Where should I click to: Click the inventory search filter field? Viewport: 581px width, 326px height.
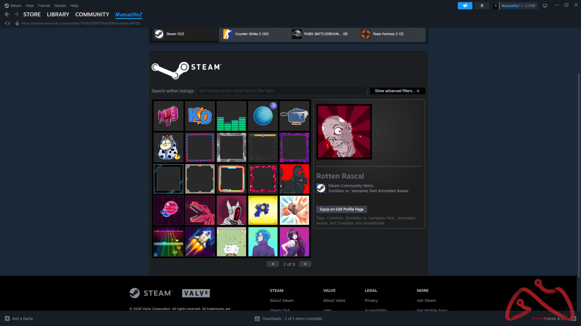pyautogui.click(x=282, y=91)
